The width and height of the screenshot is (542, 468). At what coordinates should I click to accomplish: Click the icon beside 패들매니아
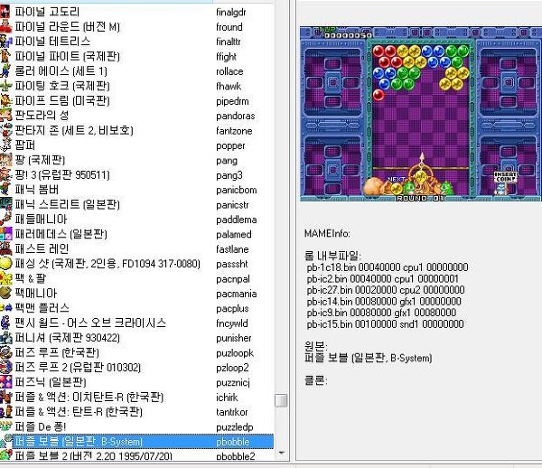point(5,220)
